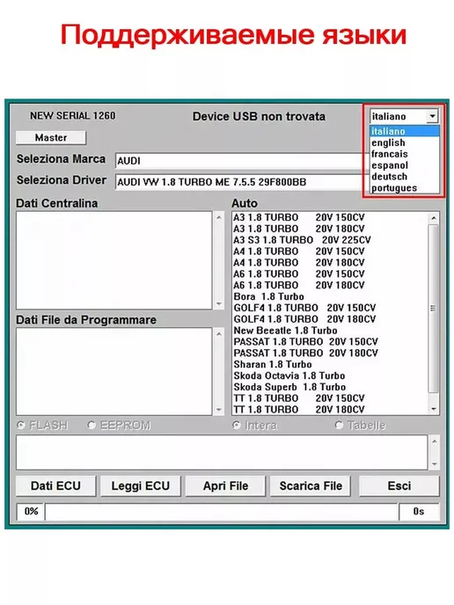Select espanol in the language list

[405, 165]
